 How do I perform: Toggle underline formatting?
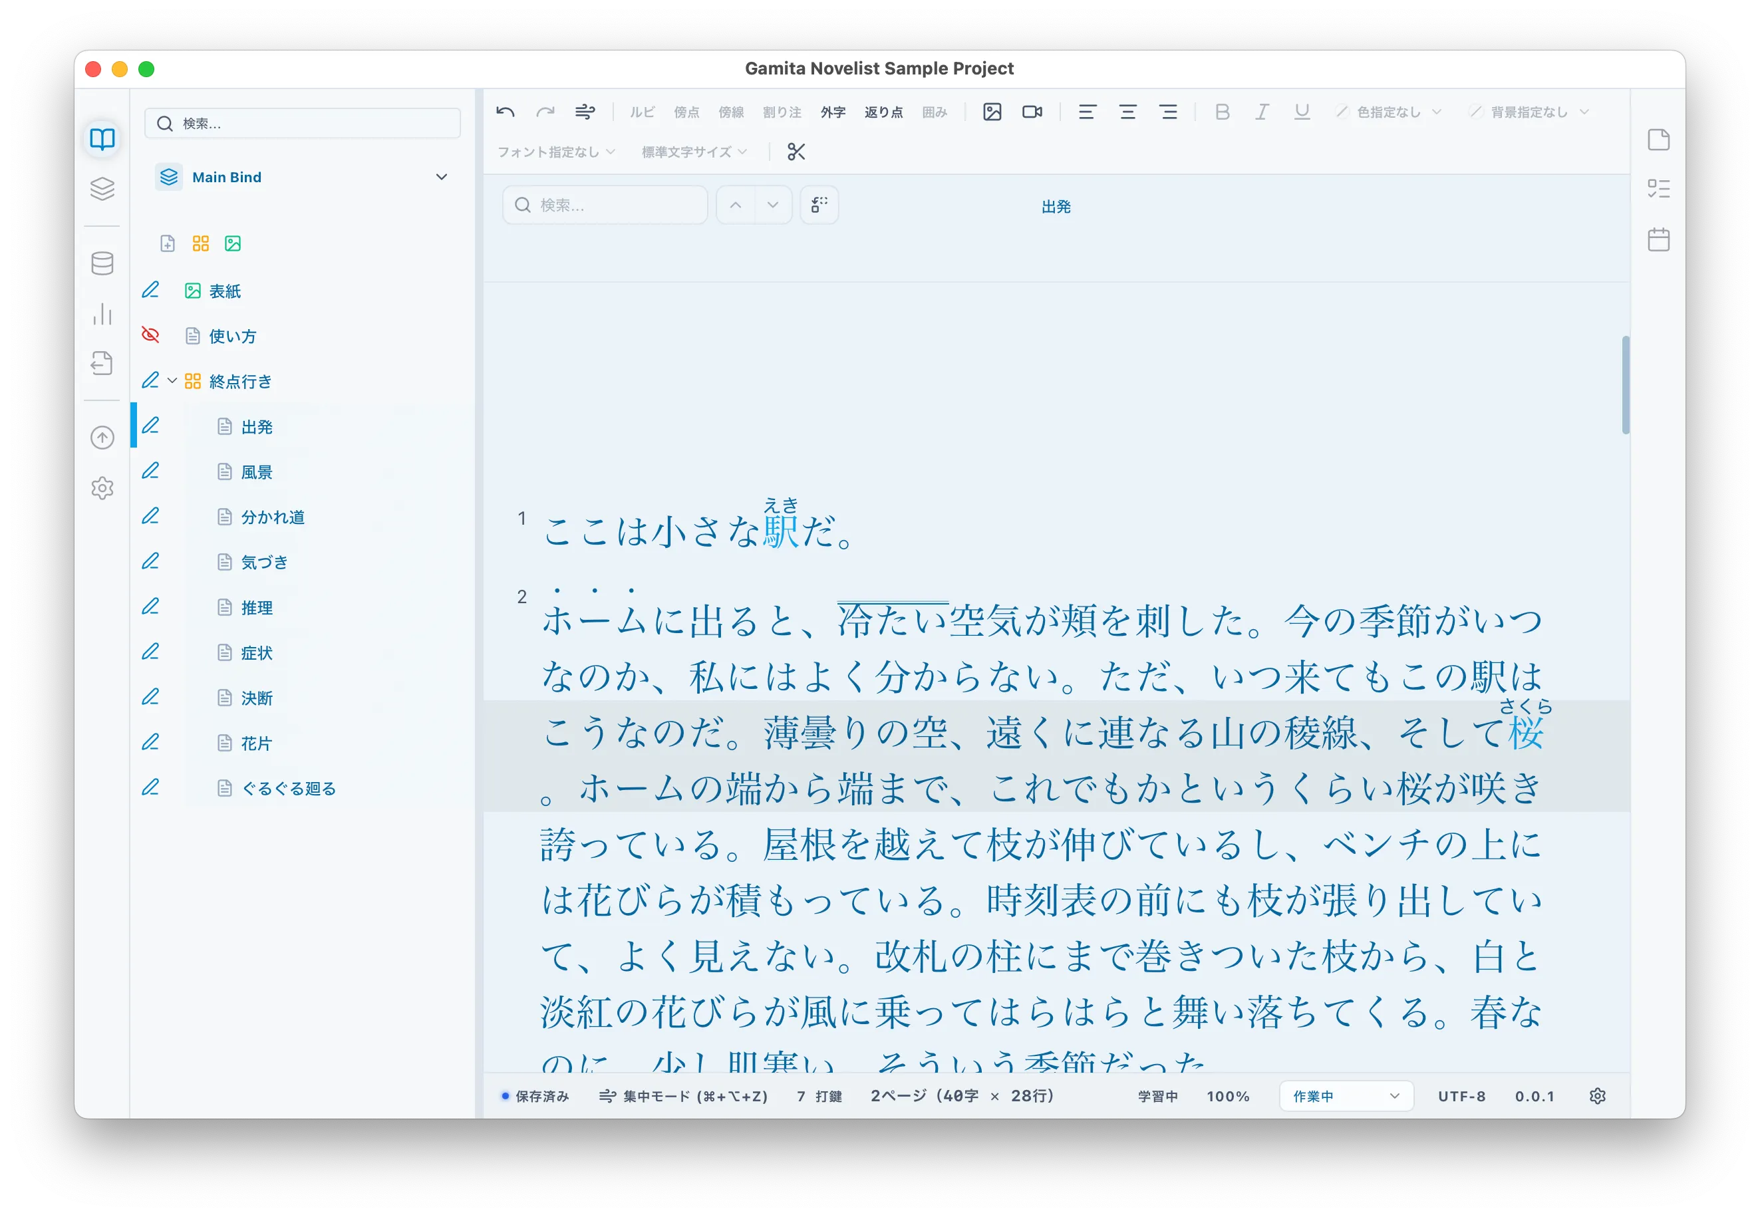pyautogui.click(x=1302, y=112)
